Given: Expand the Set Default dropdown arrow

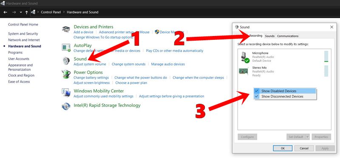Looking at the screenshot, I should 307,137.
